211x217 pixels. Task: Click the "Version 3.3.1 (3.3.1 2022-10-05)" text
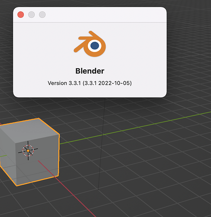pyautogui.click(x=90, y=83)
